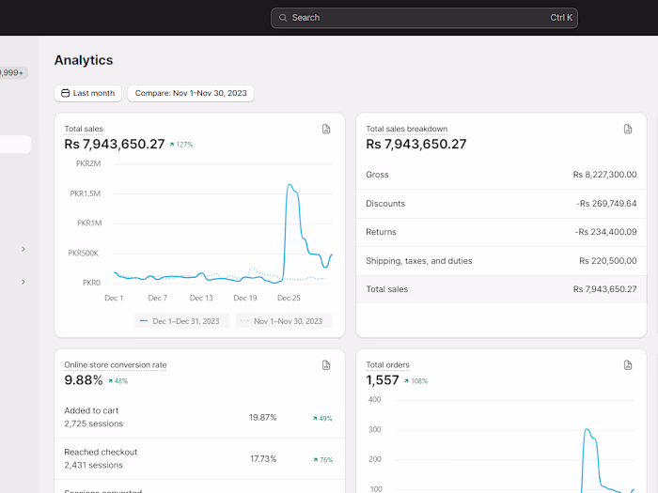
Task: Open the Total orders title link
Action: point(387,365)
